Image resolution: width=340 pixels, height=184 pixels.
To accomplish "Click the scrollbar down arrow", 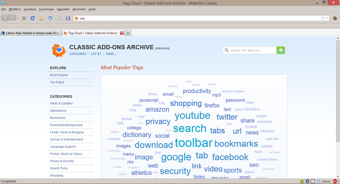I will pyautogui.click(x=338, y=176).
